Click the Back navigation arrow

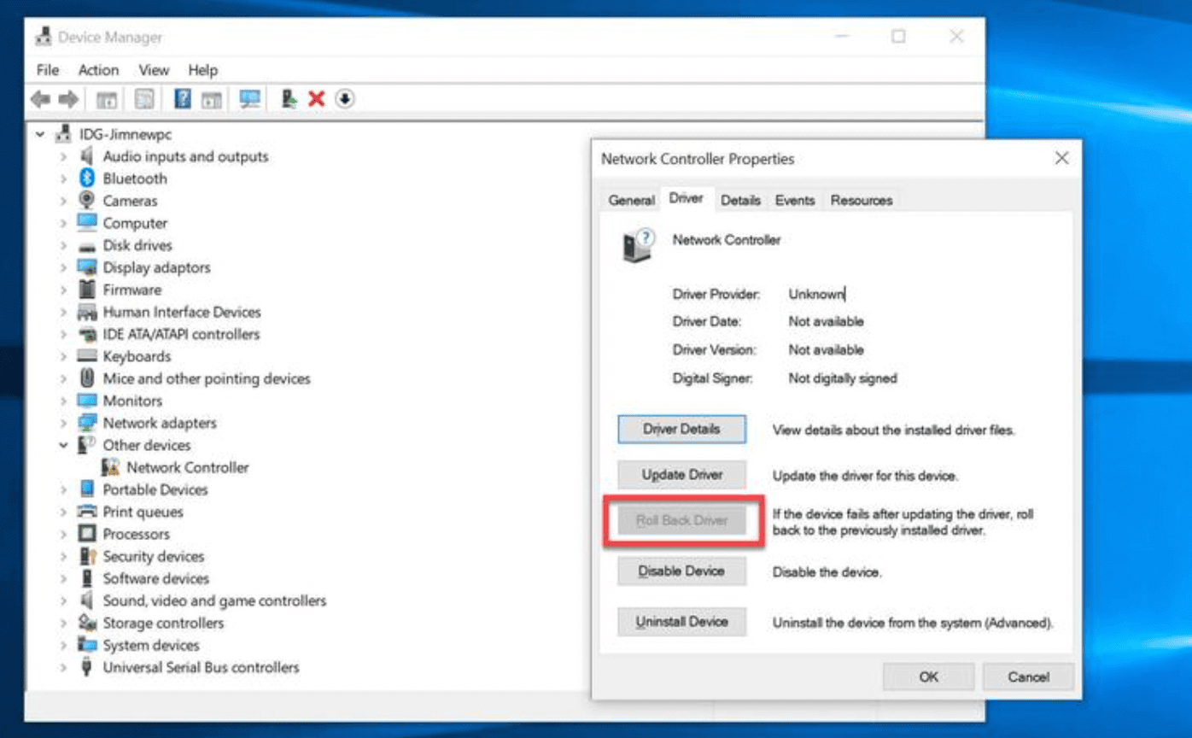(40, 98)
